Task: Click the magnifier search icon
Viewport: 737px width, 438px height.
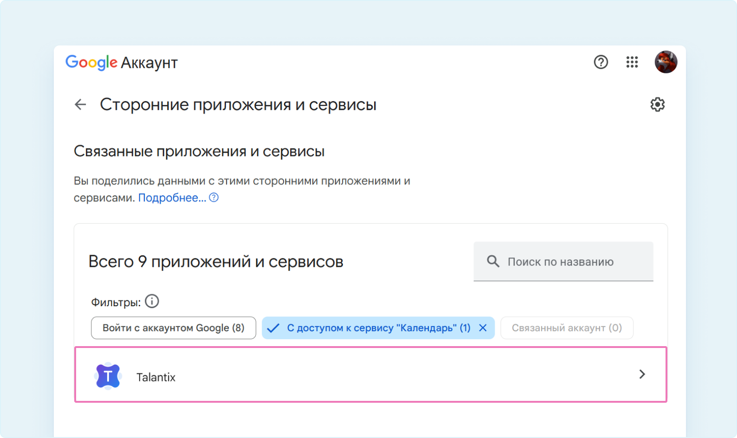Action: pyautogui.click(x=493, y=261)
